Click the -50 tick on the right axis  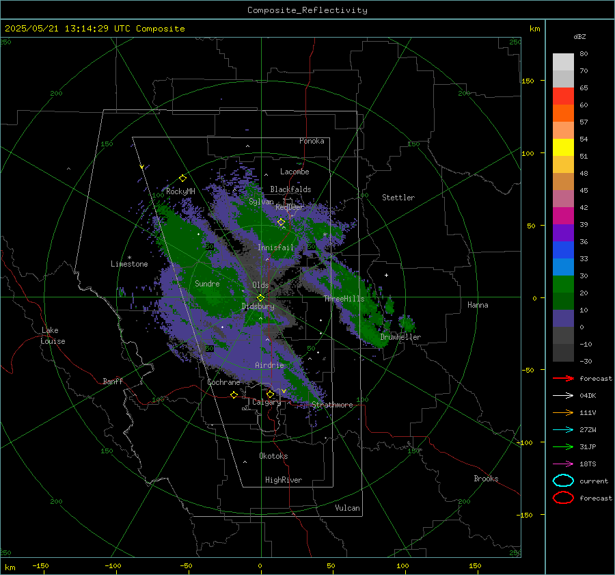click(528, 370)
